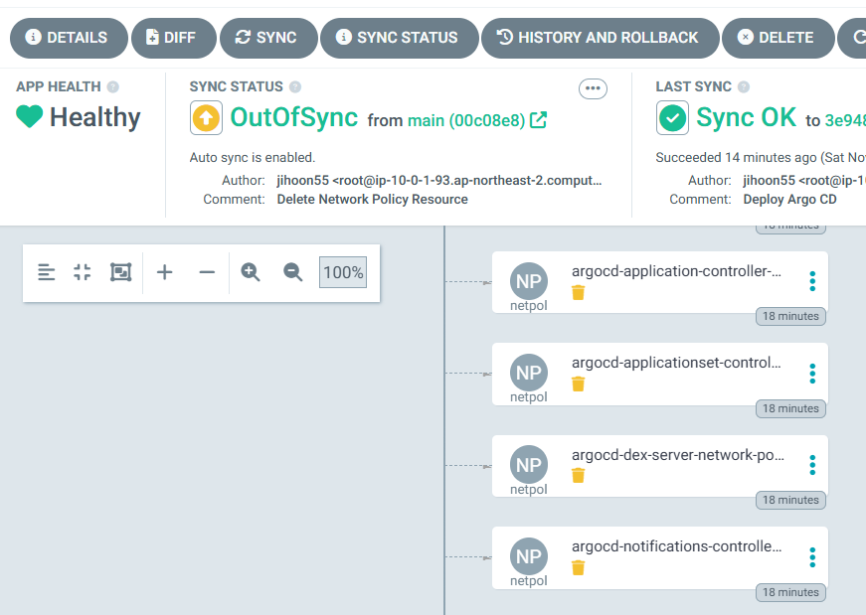This screenshot has width=866, height=615.
Task: Click external link icon beside revision
Action: [x=539, y=120]
